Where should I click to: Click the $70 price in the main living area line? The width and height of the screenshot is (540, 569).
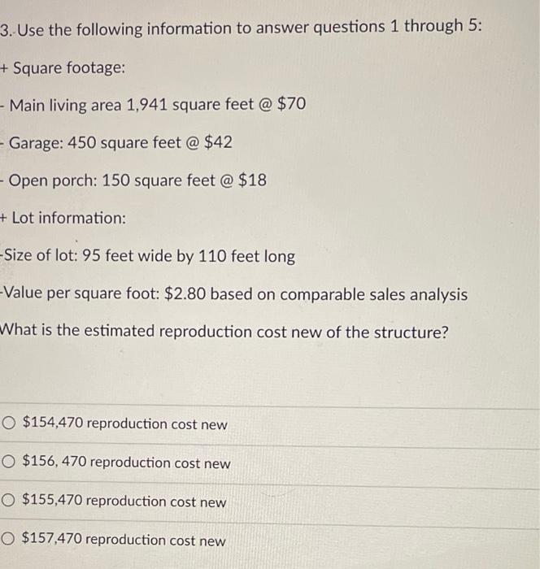292,104
